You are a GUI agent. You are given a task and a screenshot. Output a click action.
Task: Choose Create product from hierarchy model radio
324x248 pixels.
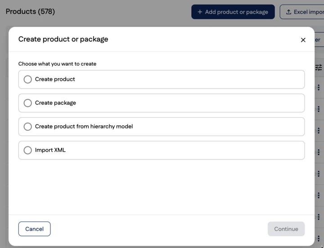(x=28, y=127)
